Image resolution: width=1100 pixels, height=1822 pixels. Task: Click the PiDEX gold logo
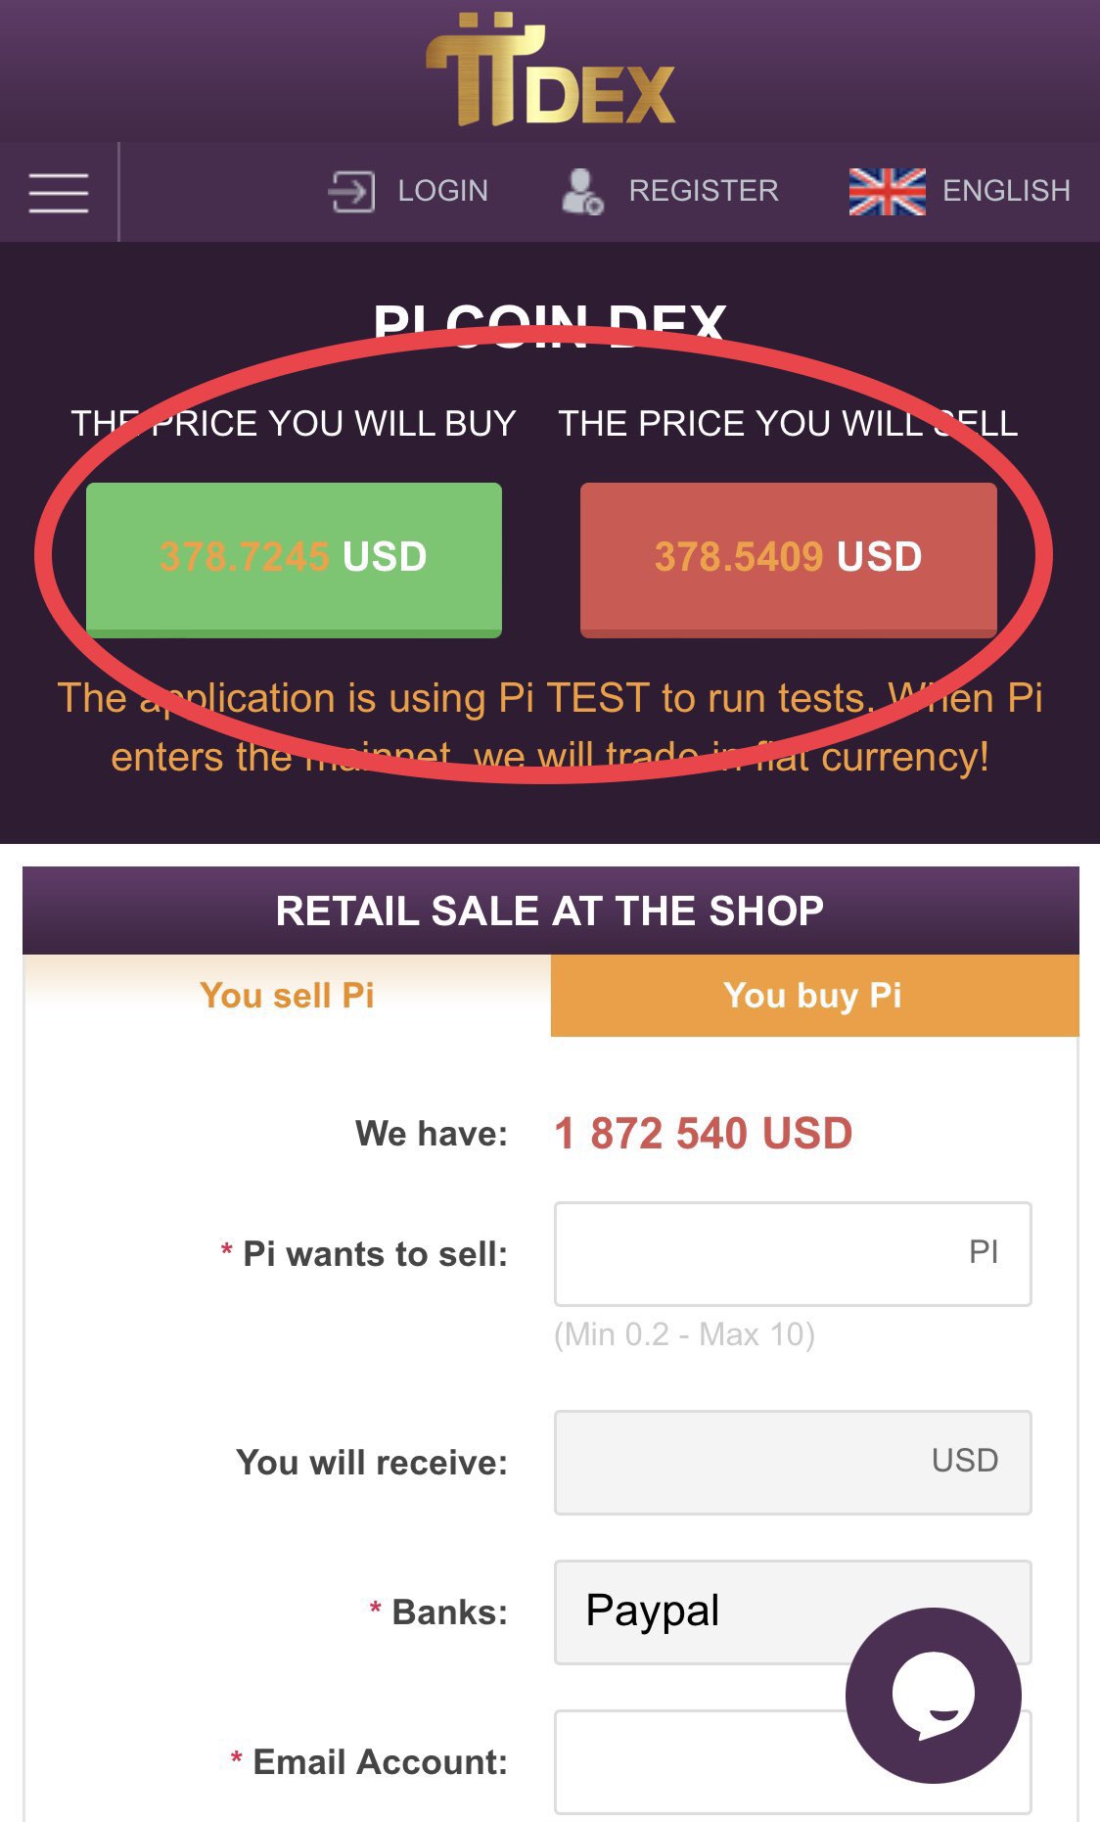pos(550,70)
